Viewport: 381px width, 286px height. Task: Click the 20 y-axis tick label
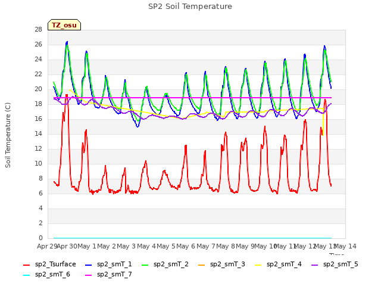[x=38, y=89]
